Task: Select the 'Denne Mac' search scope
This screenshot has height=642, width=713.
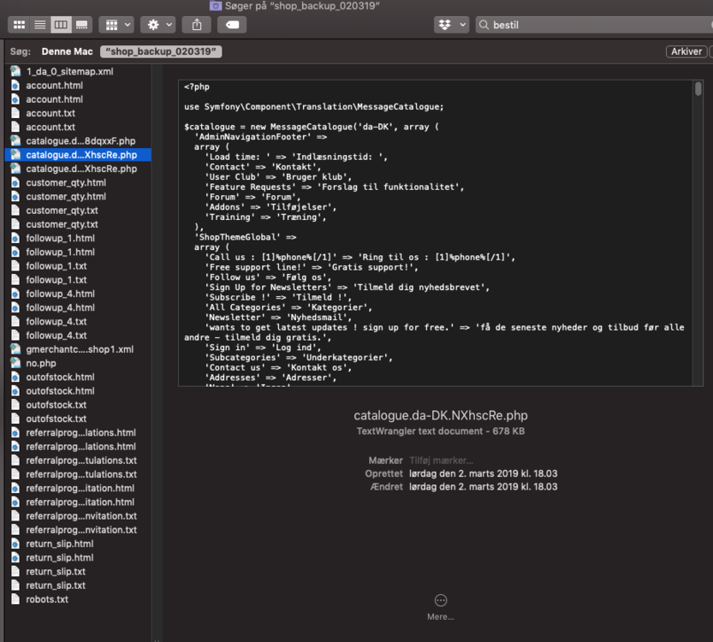Action: point(67,51)
